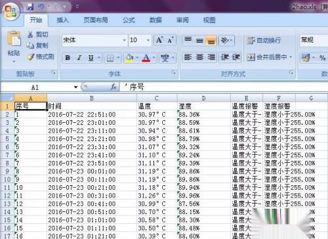Select column B header
The height and width of the screenshot is (239, 328).
92,98
